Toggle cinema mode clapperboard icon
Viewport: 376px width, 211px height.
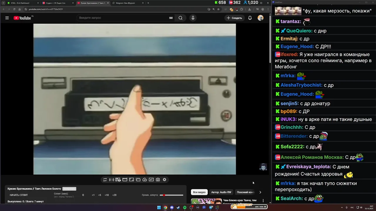(125, 180)
